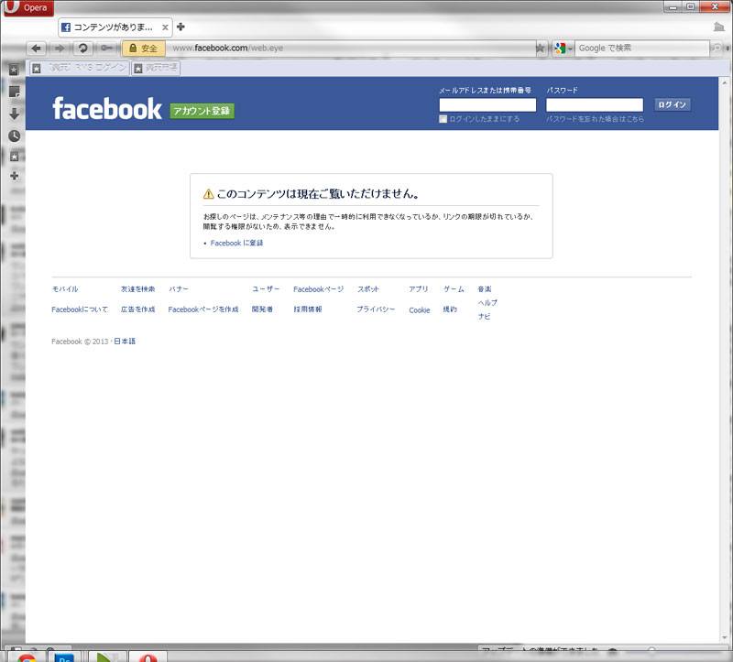Click the page scrollbar down arrow
The width and height of the screenshot is (733, 662).
click(x=725, y=637)
